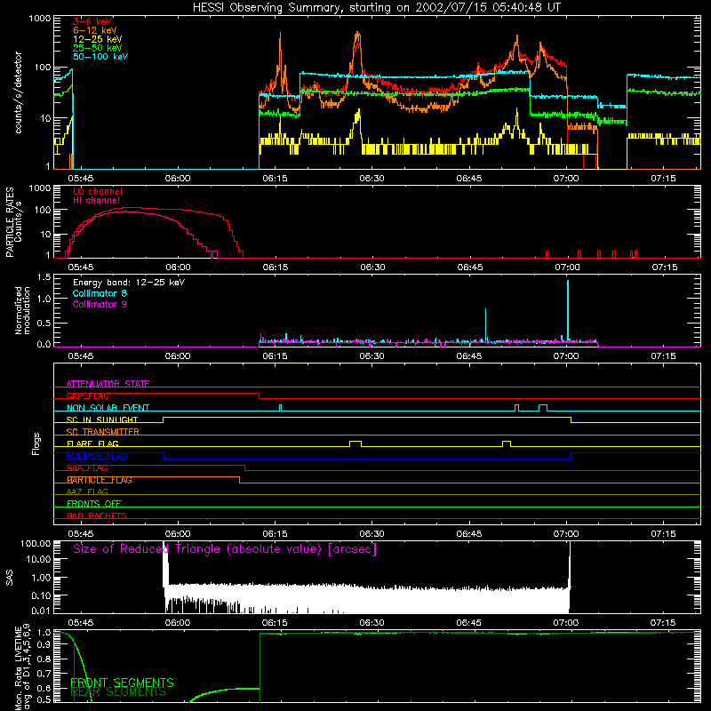This screenshot has height=711, width=711.
Task: Click the PARTICLE RATES Counts/s axis label
Action: tap(13, 222)
